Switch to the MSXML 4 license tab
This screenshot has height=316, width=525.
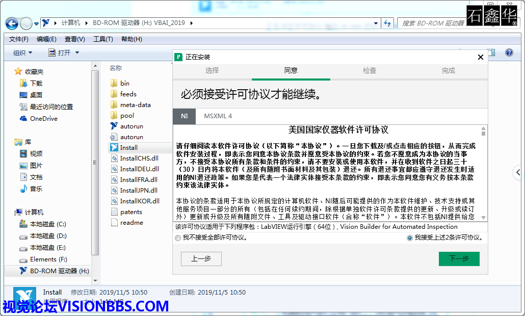(x=218, y=116)
